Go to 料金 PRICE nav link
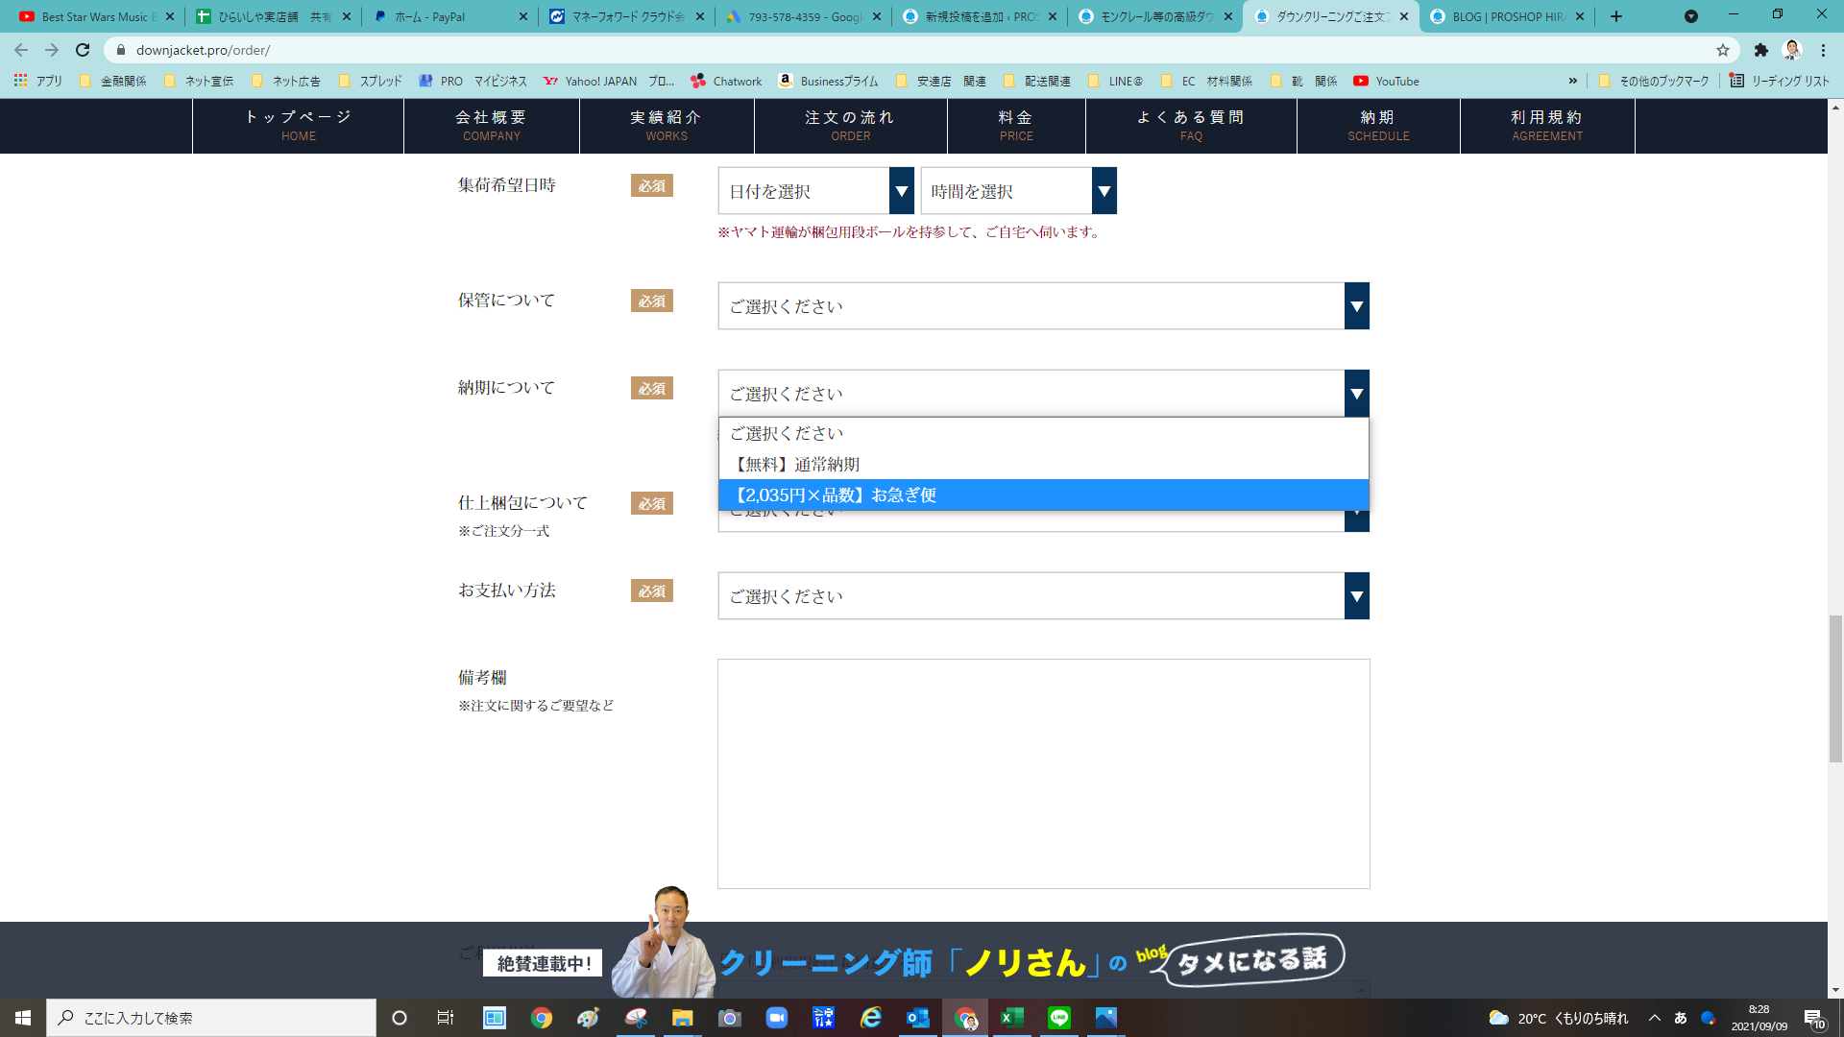1844x1037 pixels. [x=1016, y=125]
